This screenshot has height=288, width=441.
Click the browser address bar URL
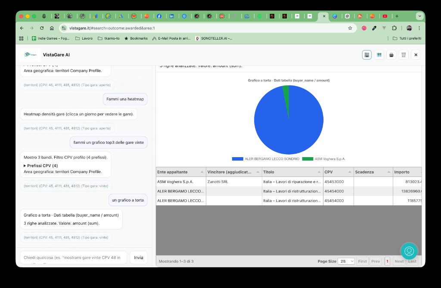[x=112, y=28]
